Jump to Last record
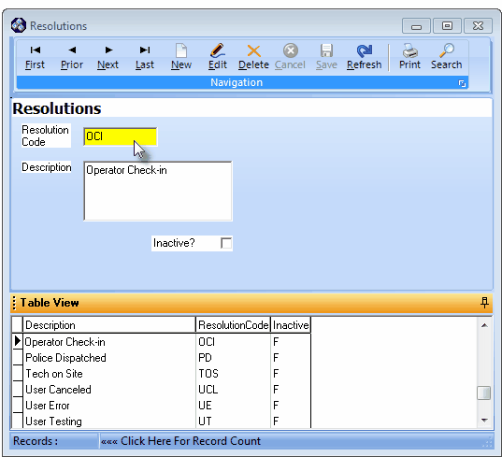Screen dimensions: 502x457 (x=144, y=57)
